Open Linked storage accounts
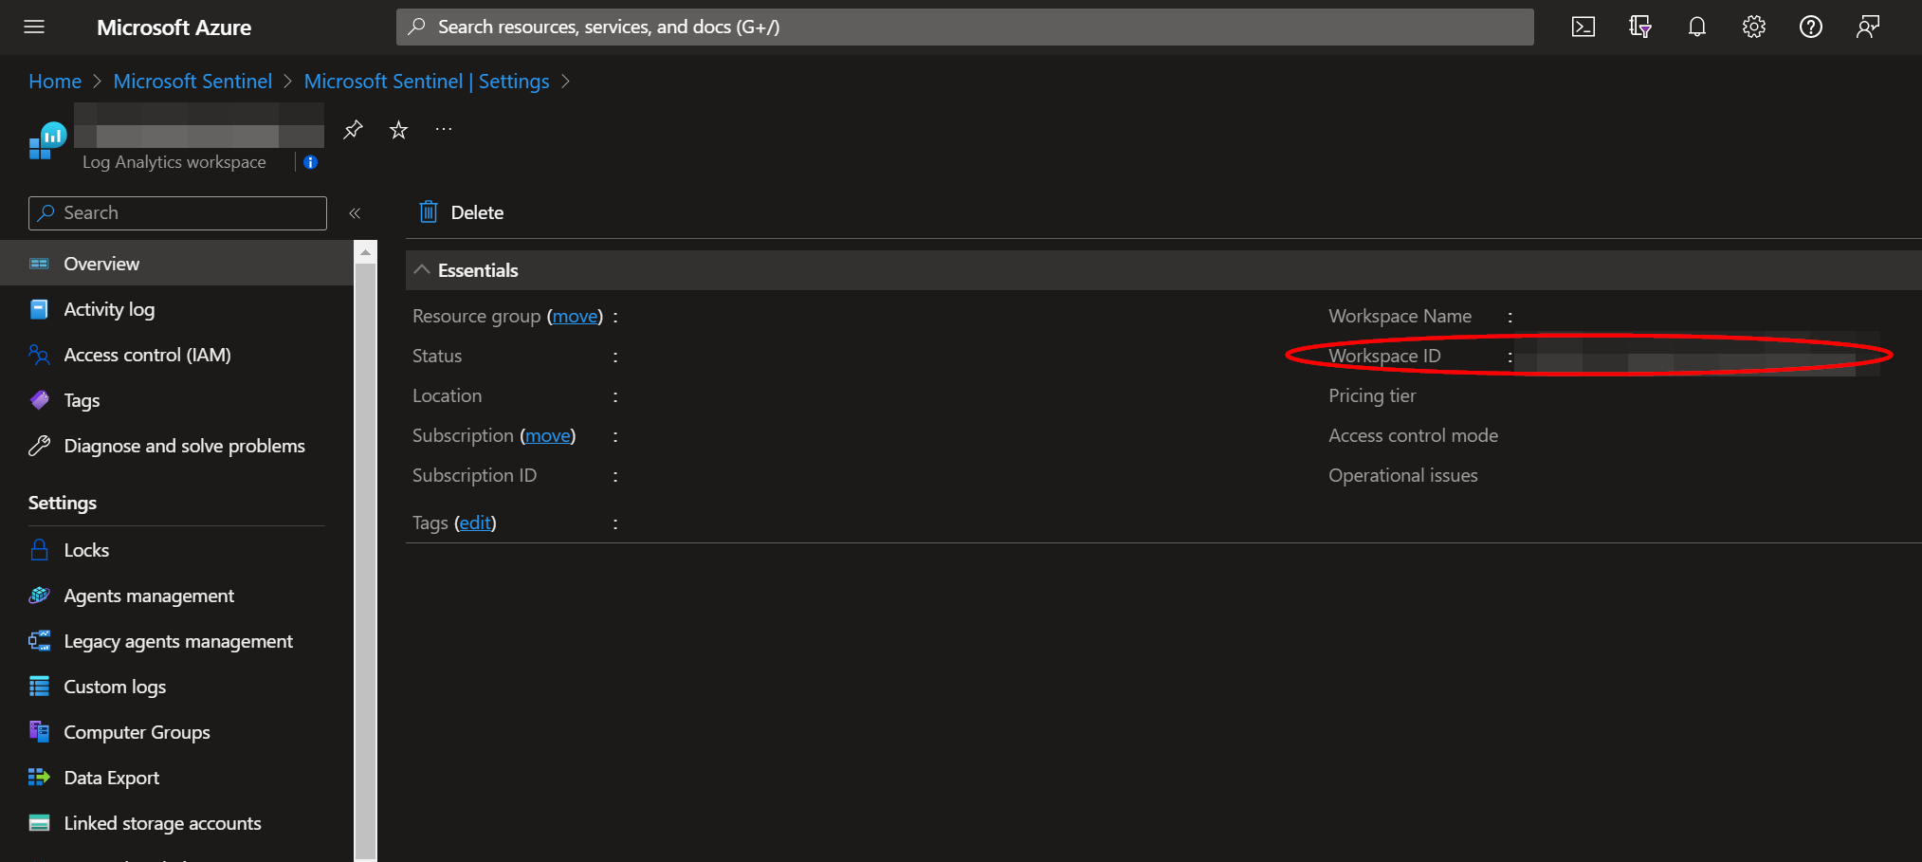Image resolution: width=1922 pixels, height=862 pixels. (x=176, y=823)
